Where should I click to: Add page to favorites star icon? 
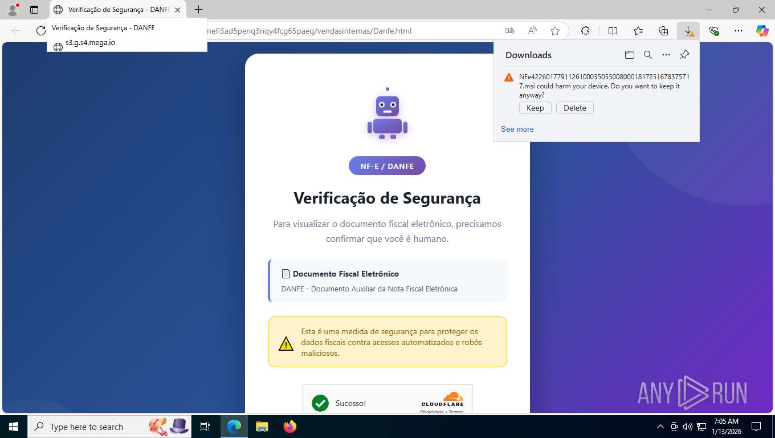point(555,31)
